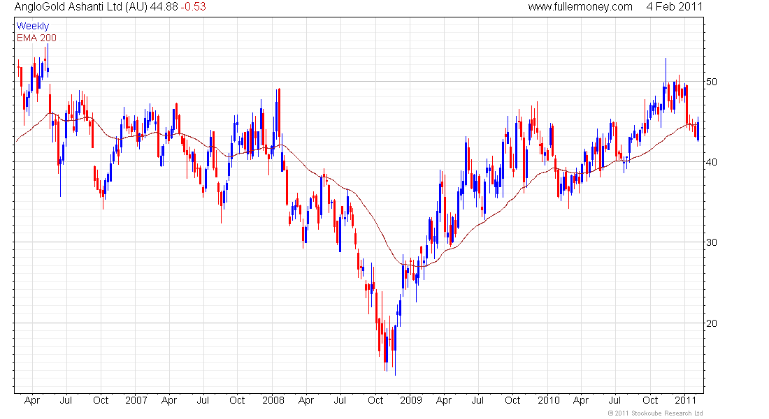
Task: Click the www.fullermoney.com website link
Action: pos(580,7)
